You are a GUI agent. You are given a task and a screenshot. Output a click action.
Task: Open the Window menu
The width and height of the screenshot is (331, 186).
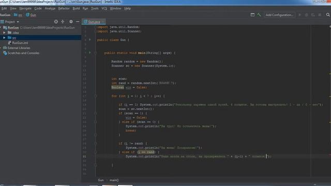[x=115, y=8]
